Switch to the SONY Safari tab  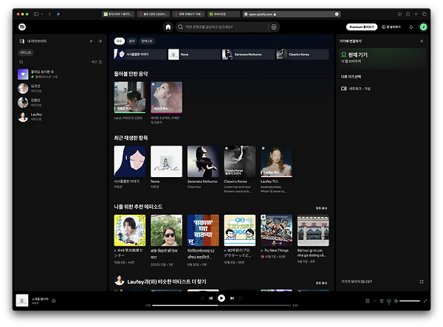click(154, 14)
